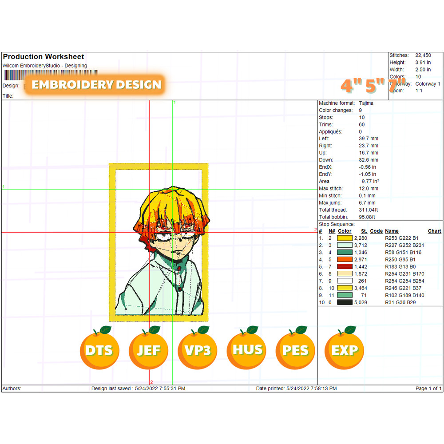Select the JEF format icon
This screenshot has width=444, height=444.
click(148, 351)
